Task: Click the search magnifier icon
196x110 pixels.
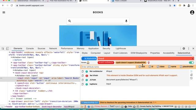Action: point(70,21)
